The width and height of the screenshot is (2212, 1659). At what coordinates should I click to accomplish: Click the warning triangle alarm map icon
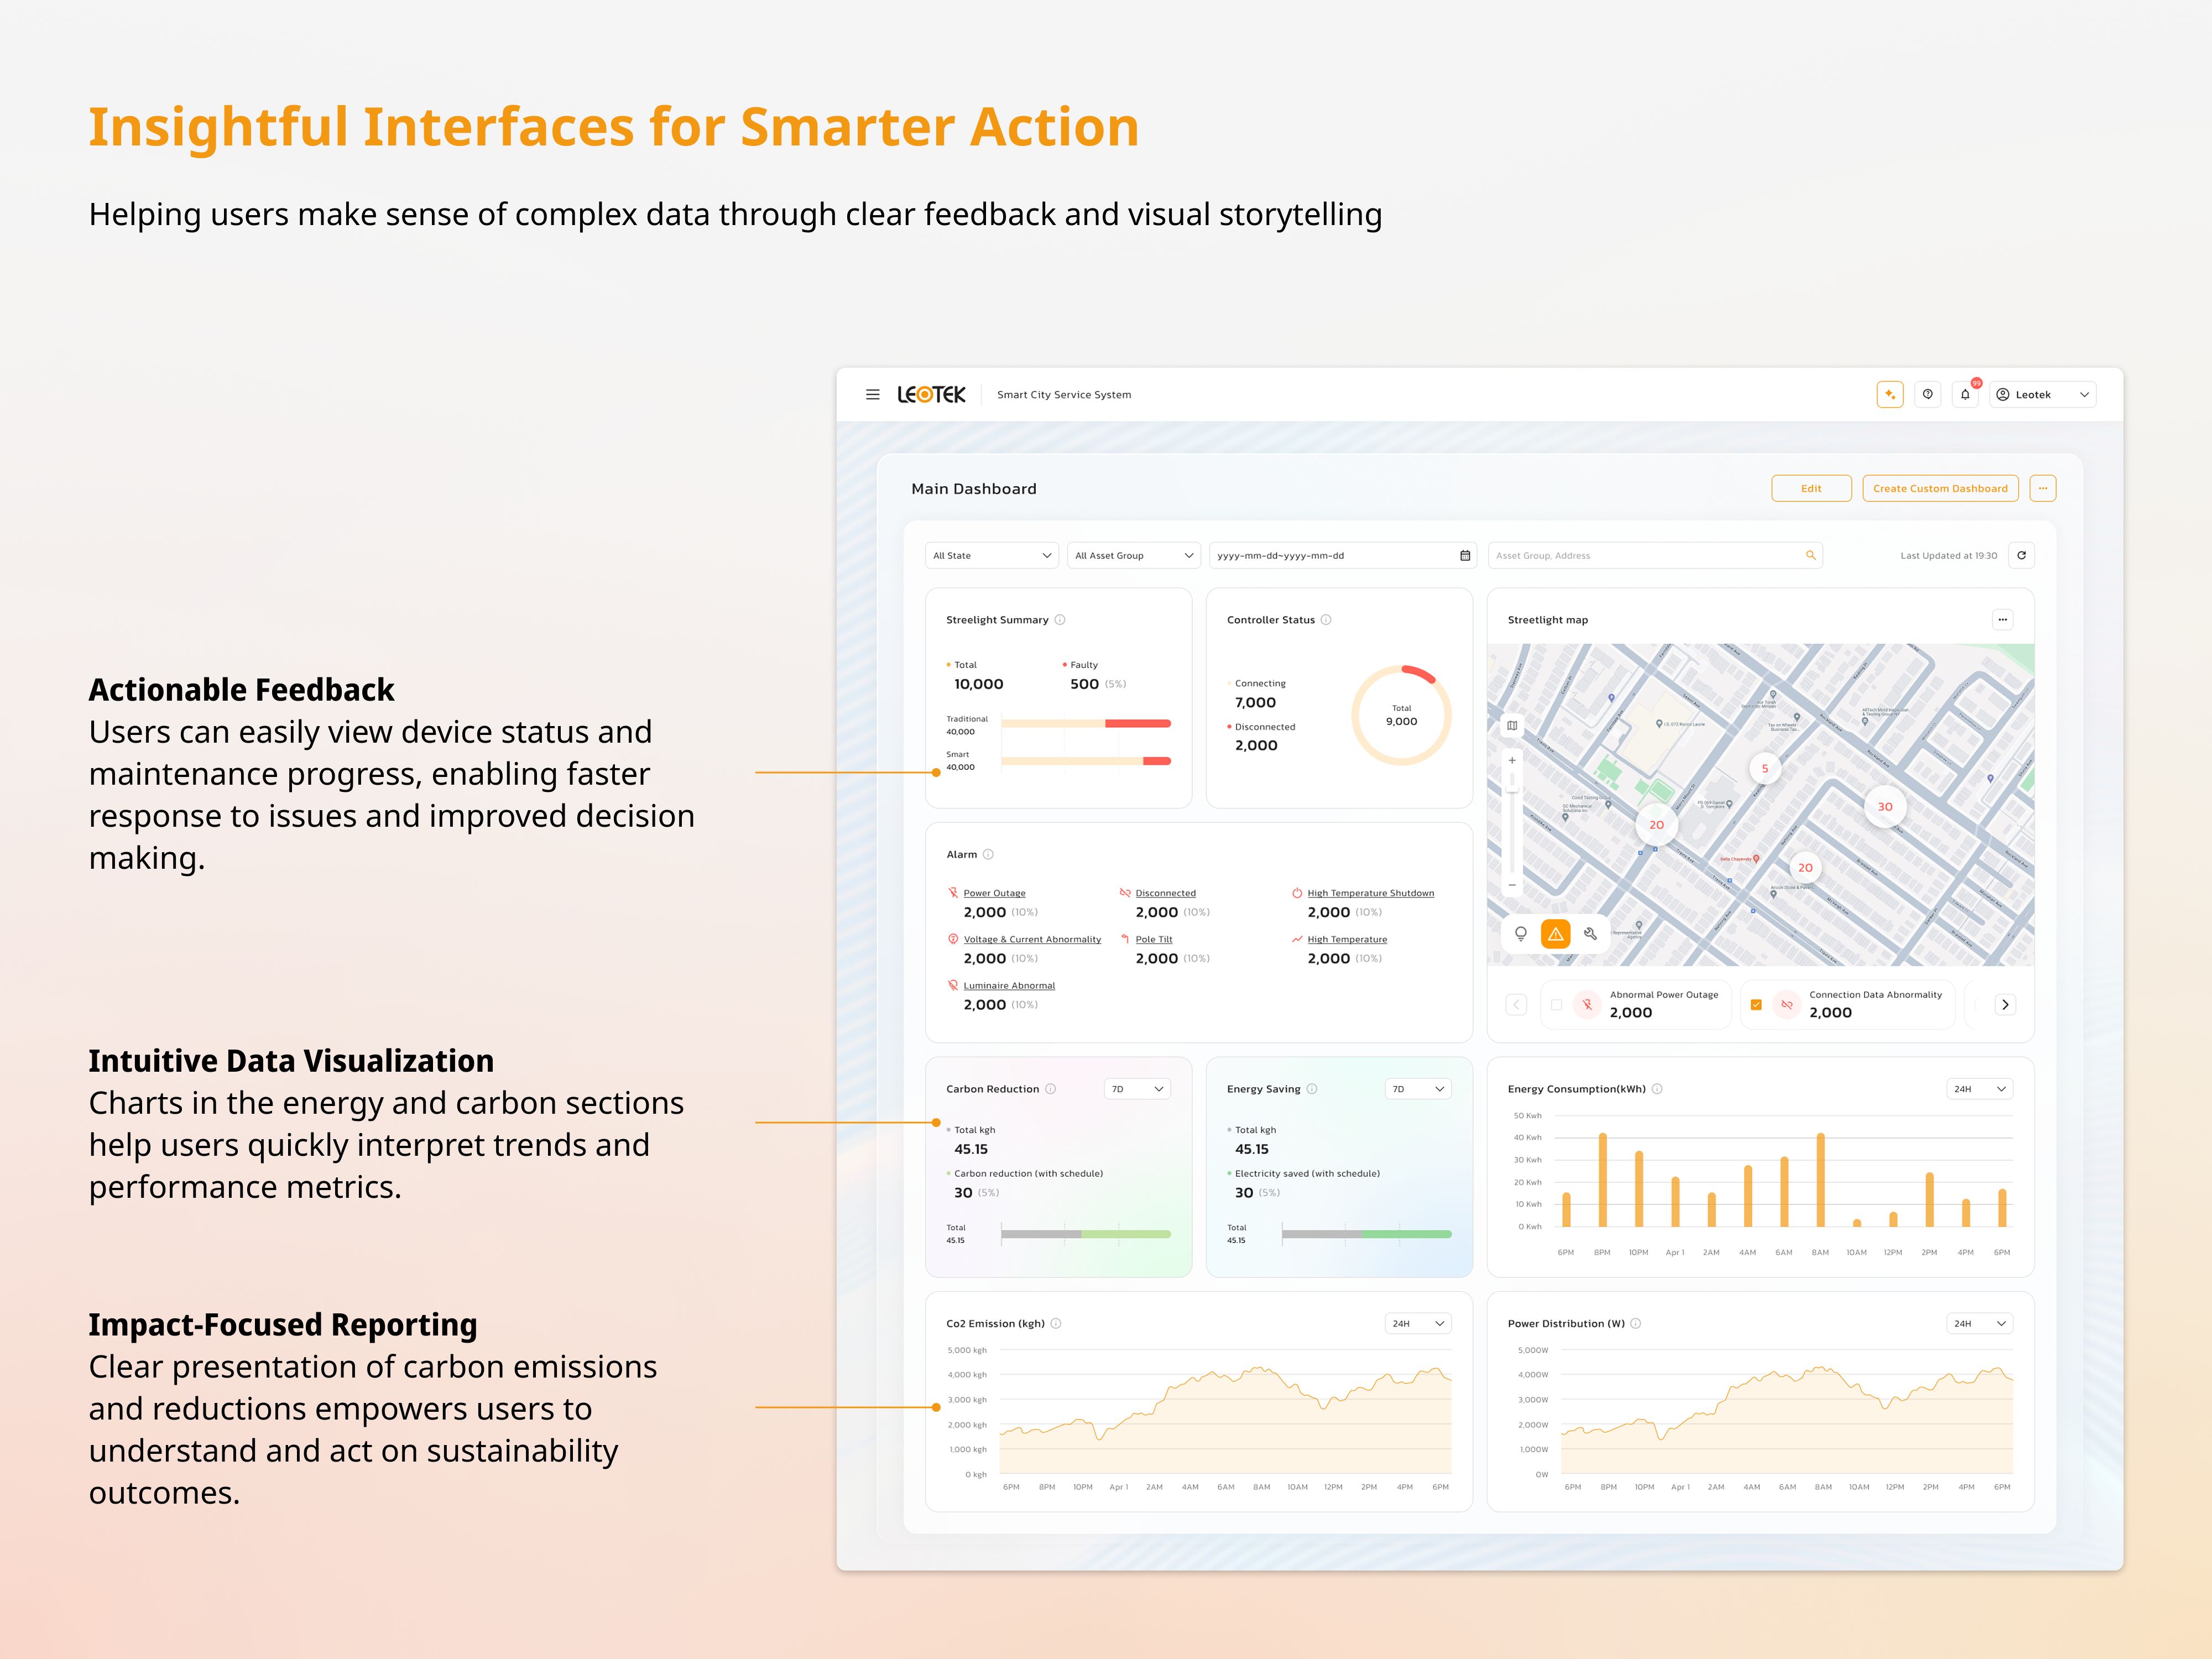(x=1555, y=934)
